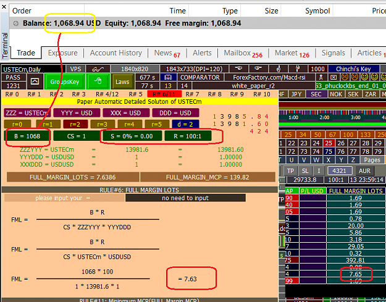The height and width of the screenshot is (302, 386).
Task: Toggle the r=5 option
Action: click(157, 124)
